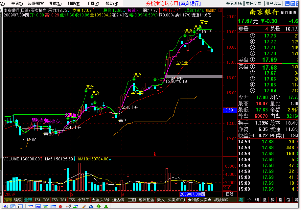Click the RSI indicator icon in bottom toolbar
301x210 pixels.
point(38,207)
